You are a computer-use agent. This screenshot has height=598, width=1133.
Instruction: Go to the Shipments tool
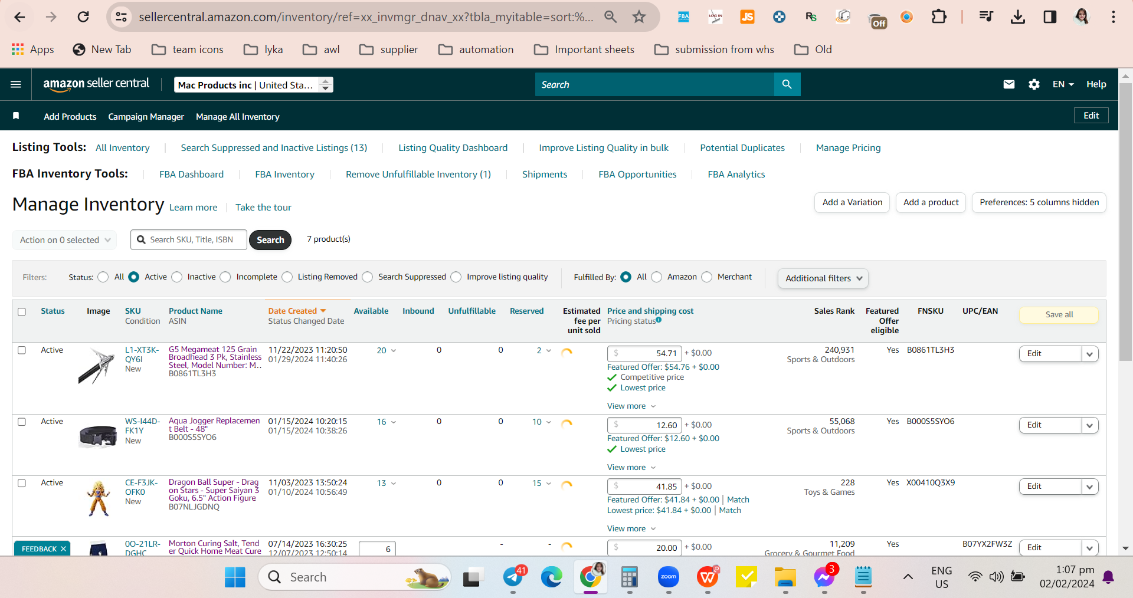(545, 175)
